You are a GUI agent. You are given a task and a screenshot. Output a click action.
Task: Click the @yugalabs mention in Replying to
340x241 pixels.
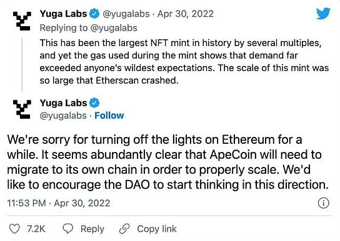pyautogui.click(x=113, y=28)
